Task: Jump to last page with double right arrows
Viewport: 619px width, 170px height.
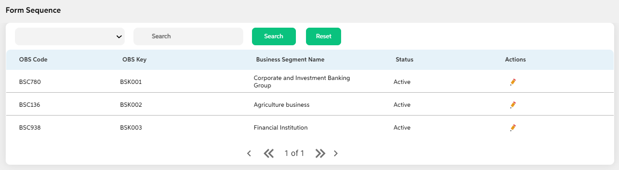Action: [320, 153]
